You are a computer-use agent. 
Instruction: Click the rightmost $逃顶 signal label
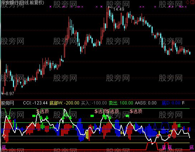[x=136, y=111]
